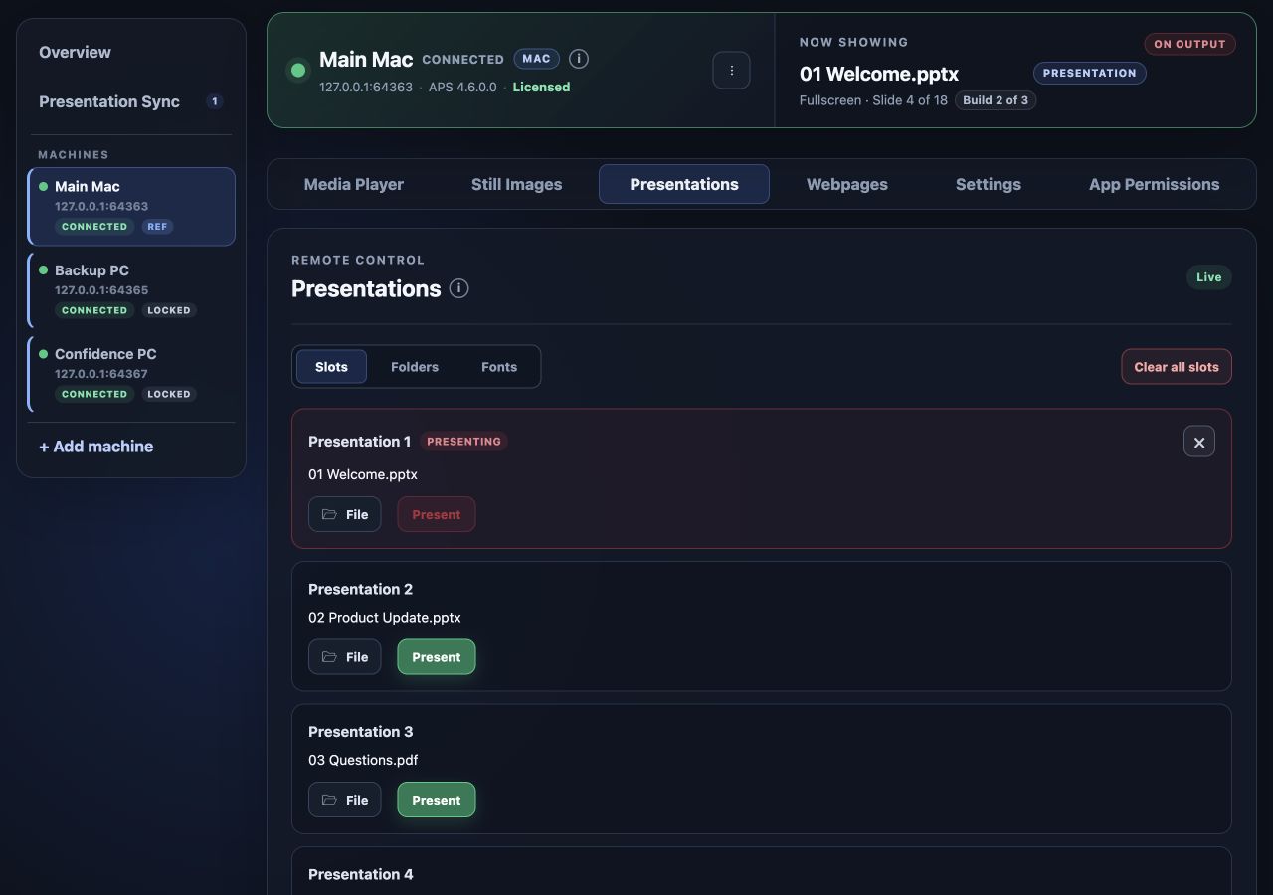Click the PRESENTATION type badge
The width and height of the screenshot is (1273, 895).
coord(1089,73)
